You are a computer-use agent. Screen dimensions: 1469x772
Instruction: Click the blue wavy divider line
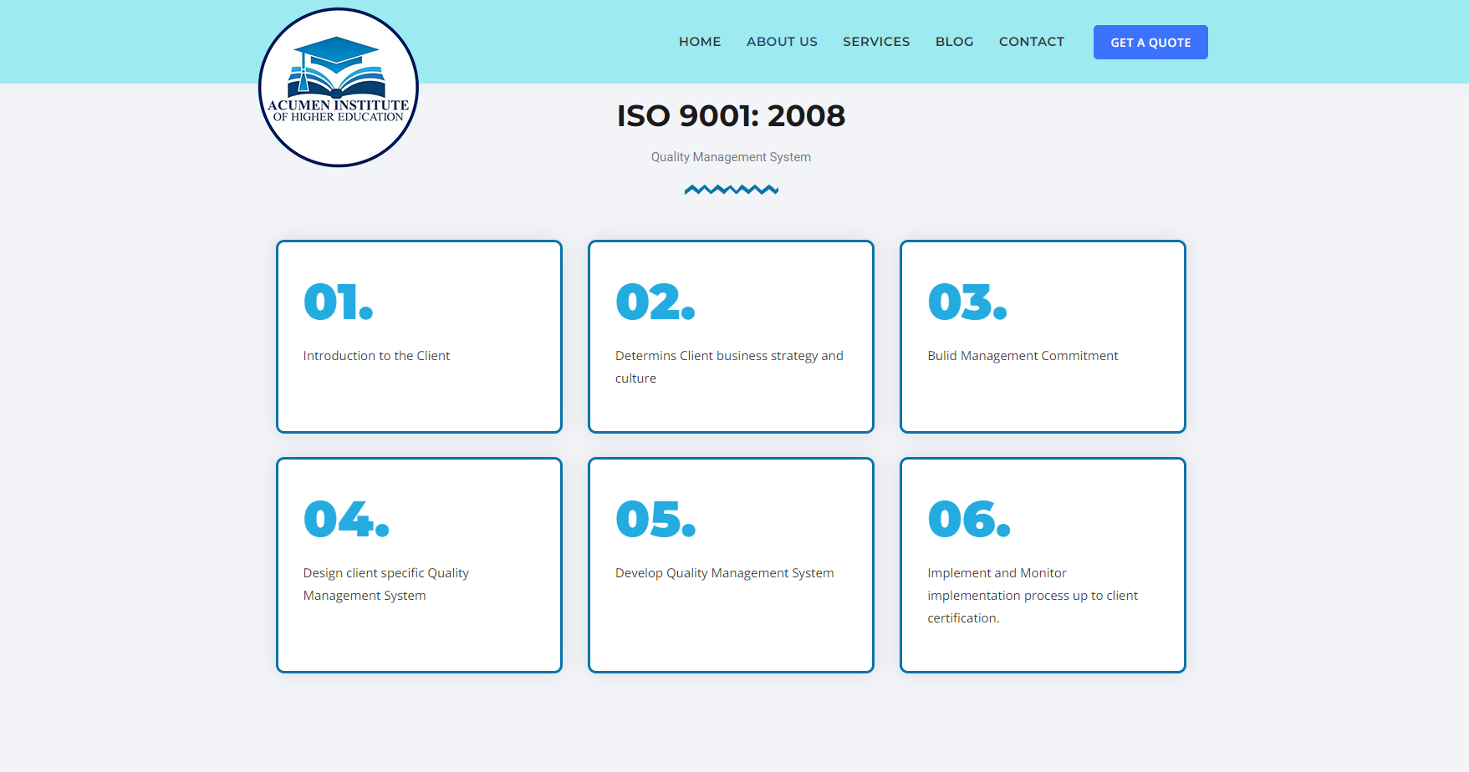point(731,190)
